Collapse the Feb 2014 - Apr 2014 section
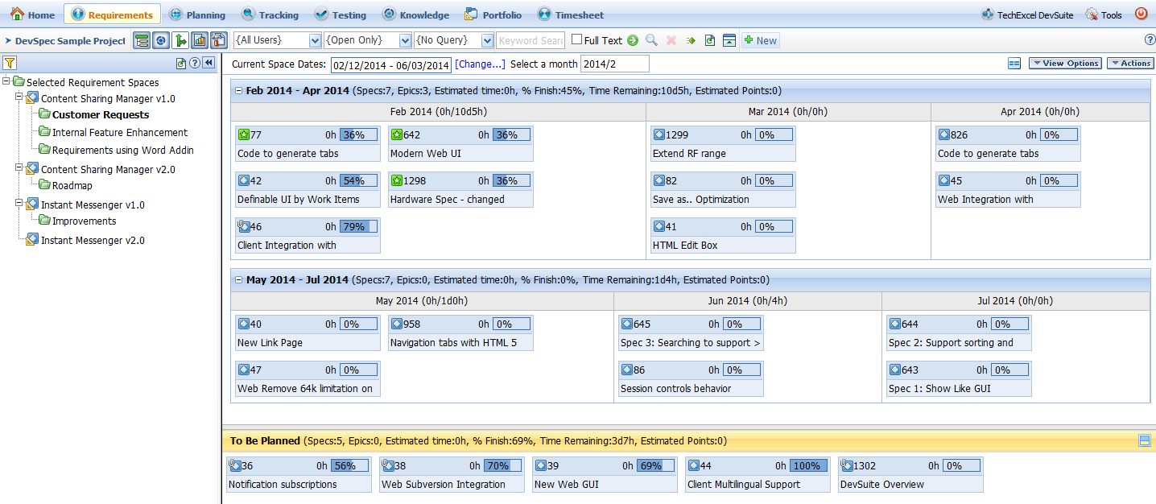The image size is (1156, 504). (x=238, y=91)
